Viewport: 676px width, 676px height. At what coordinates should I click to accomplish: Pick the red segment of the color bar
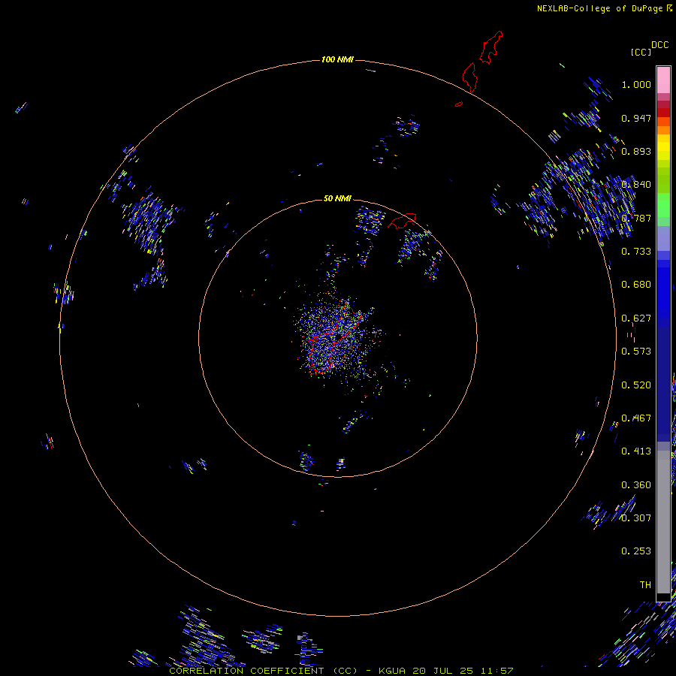663,112
